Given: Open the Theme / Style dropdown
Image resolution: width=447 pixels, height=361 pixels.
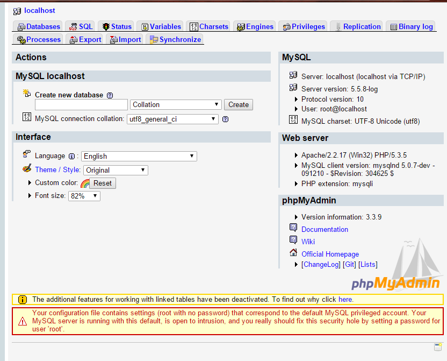Looking at the screenshot, I should 116,169.
